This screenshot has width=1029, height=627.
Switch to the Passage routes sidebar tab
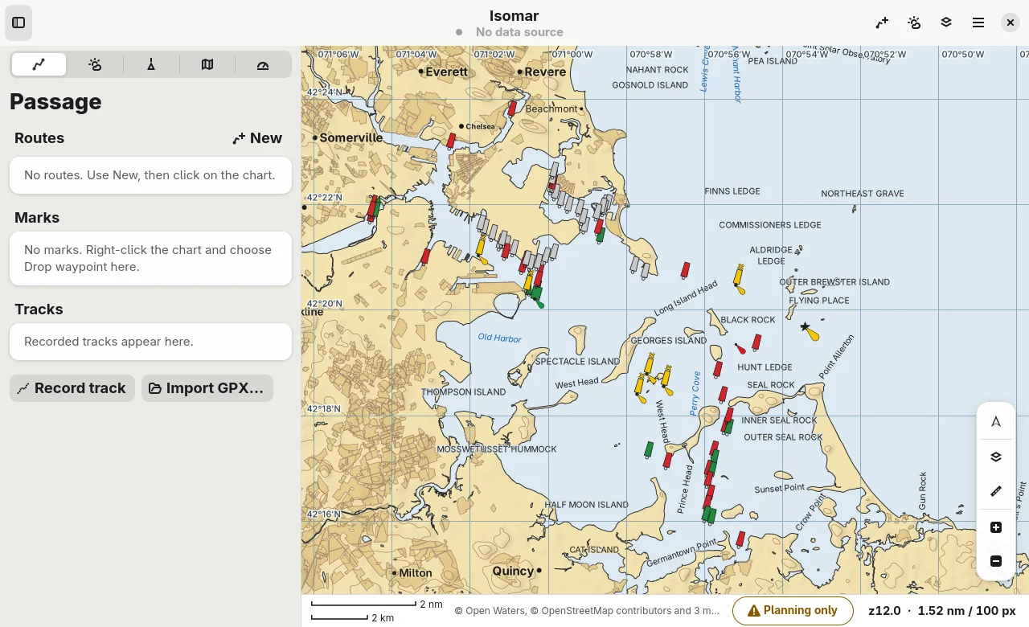point(39,64)
